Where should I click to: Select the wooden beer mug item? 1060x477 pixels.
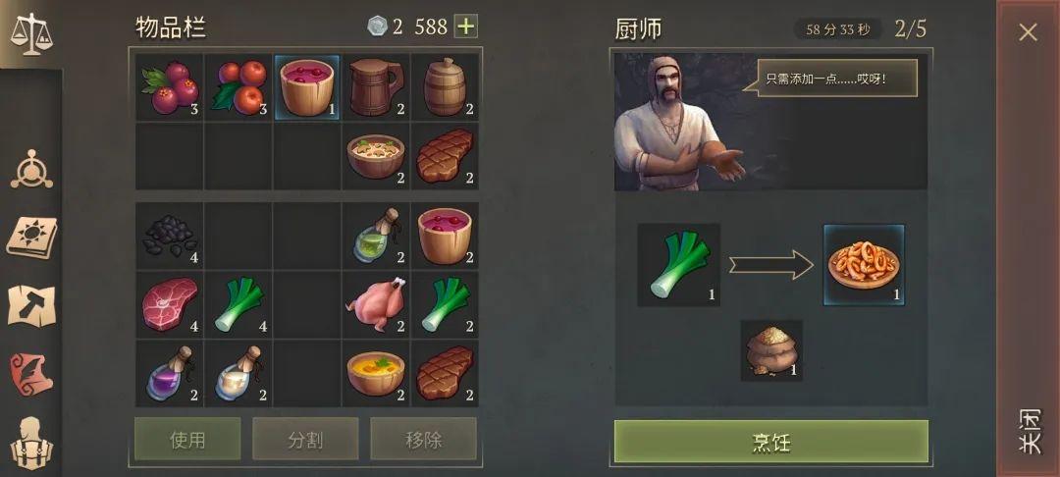point(376,87)
